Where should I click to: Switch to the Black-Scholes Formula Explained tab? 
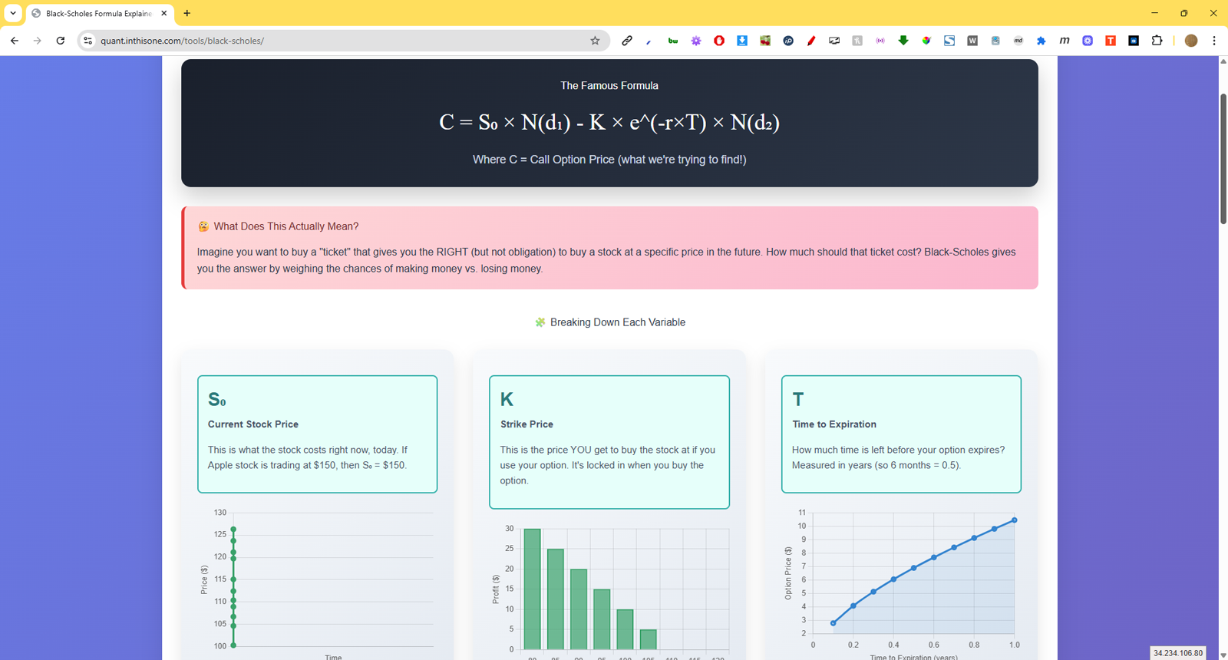coord(97,13)
